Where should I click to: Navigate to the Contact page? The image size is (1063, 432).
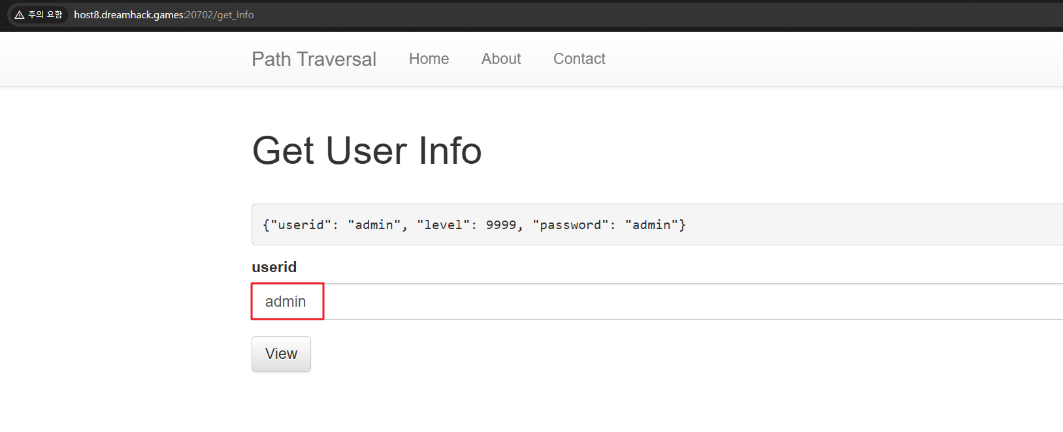click(x=579, y=59)
